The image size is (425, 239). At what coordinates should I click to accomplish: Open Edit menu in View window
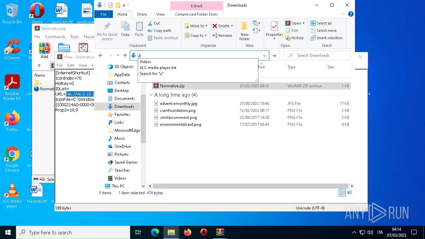pos(71,65)
